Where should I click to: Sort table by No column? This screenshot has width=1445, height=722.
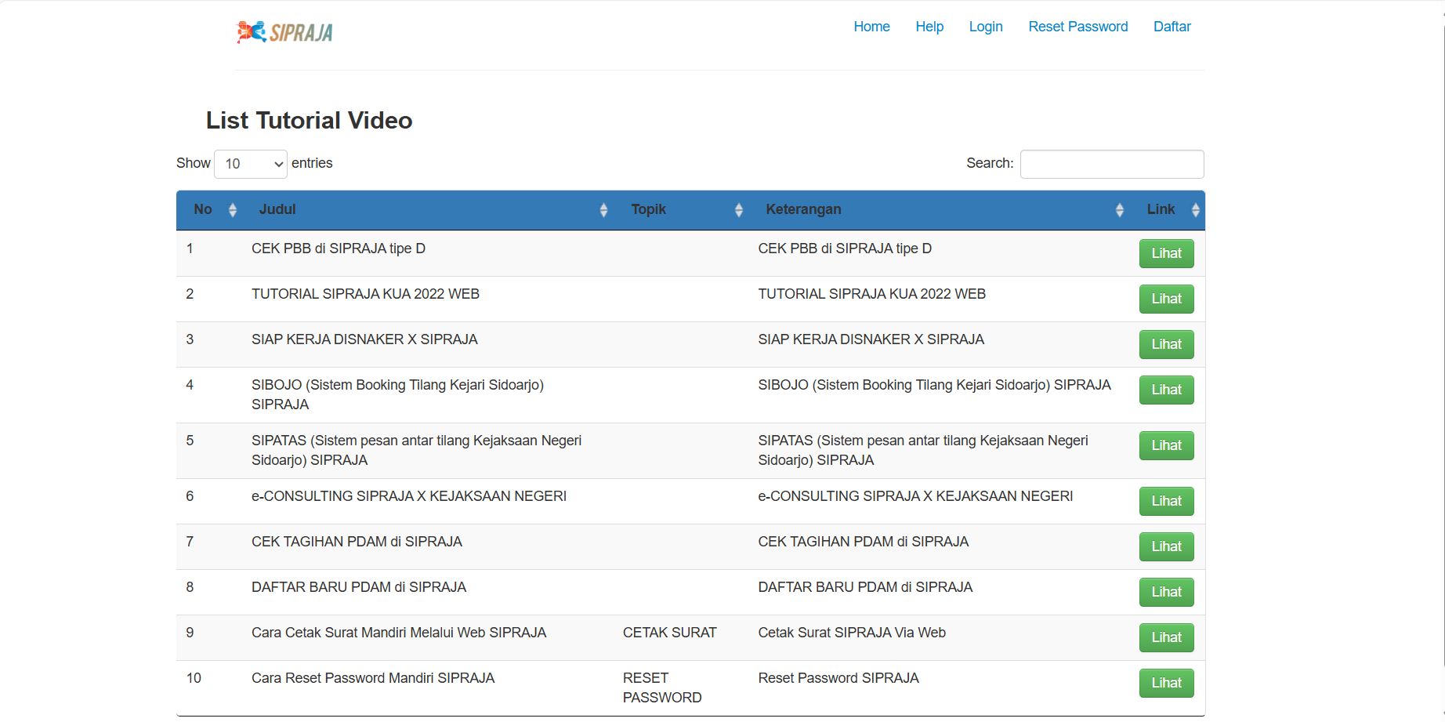211,209
